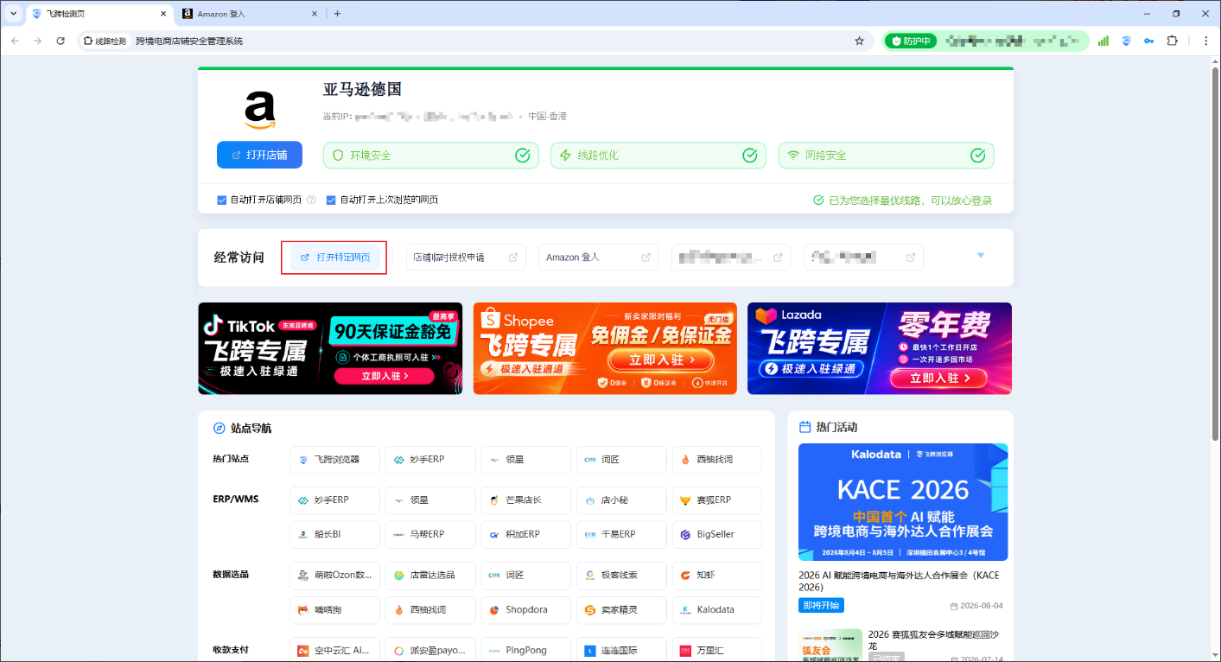Open the Lazada 飞跨专属 banner

point(880,348)
